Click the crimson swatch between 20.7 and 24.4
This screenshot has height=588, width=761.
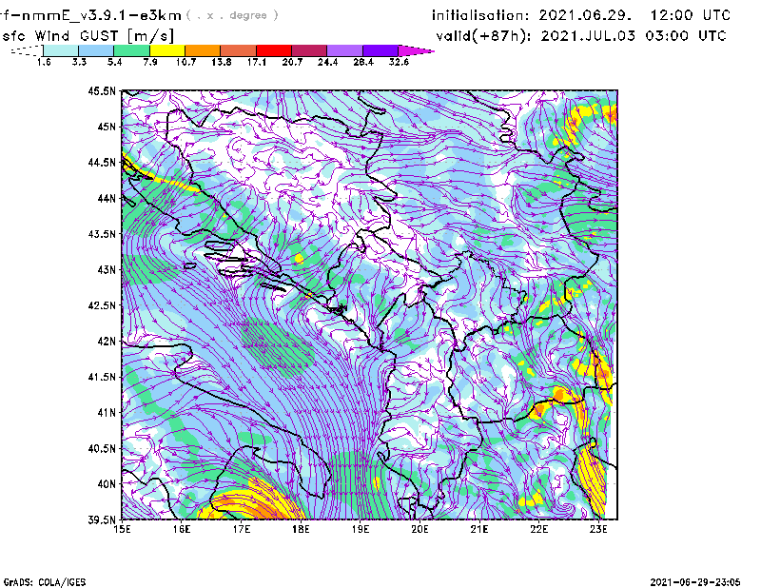point(309,50)
